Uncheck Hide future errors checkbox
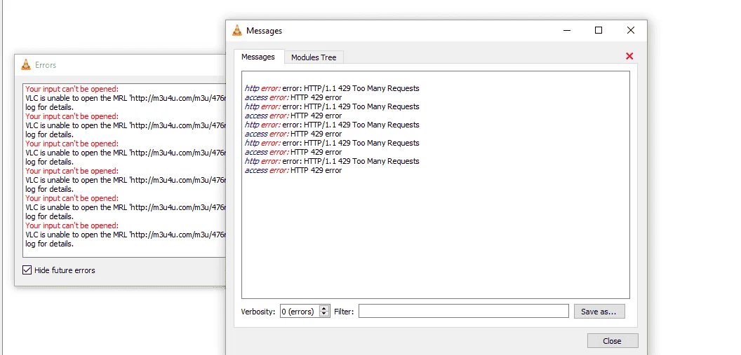Image resolution: width=741 pixels, height=355 pixels. (x=27, y=270)
